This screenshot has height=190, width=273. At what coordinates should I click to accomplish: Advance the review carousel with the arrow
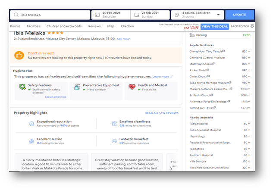click(x=171, y=168)
